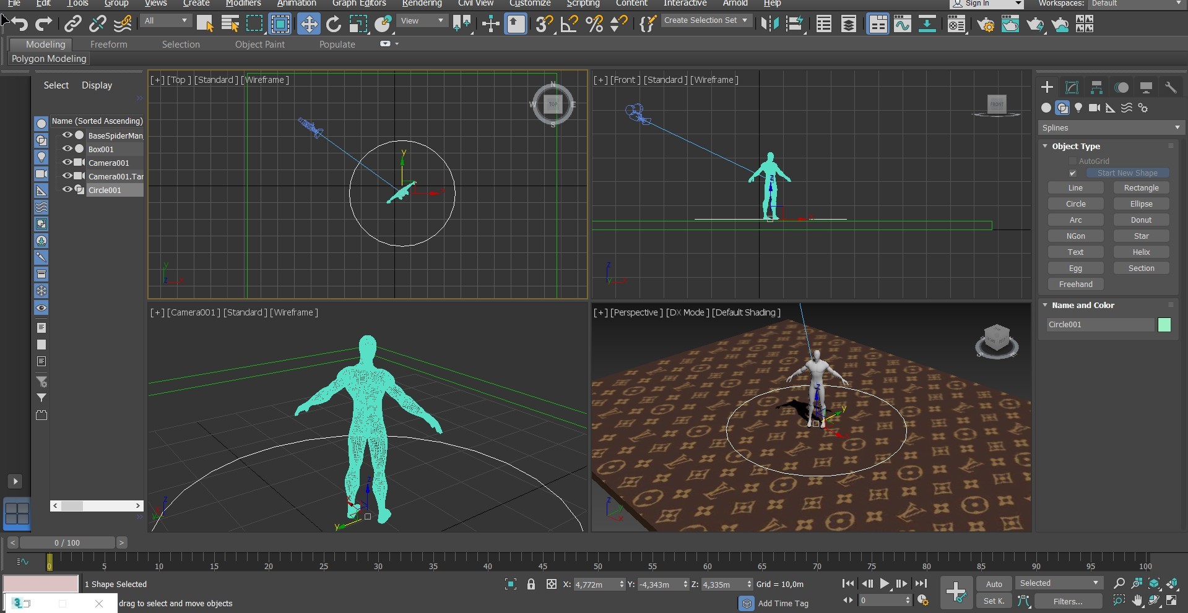The image size is (1188, 613).
Task: Open the Curve Editor icon
Action: click(902, 24)
